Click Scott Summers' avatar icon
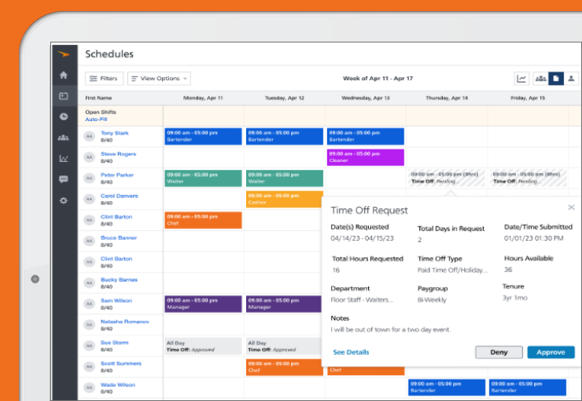 pos(89,367)
